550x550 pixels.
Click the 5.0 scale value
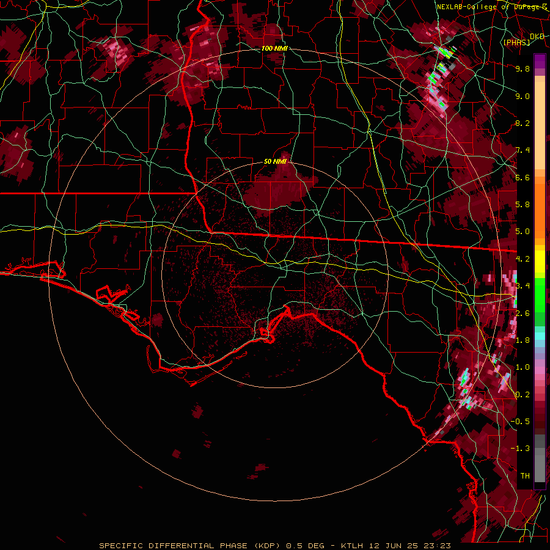click(x=522, y=232)
